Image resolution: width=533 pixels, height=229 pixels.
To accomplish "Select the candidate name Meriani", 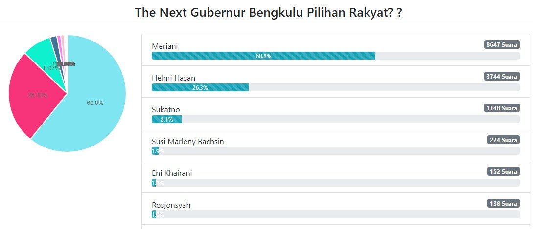I will coord(165,46).
